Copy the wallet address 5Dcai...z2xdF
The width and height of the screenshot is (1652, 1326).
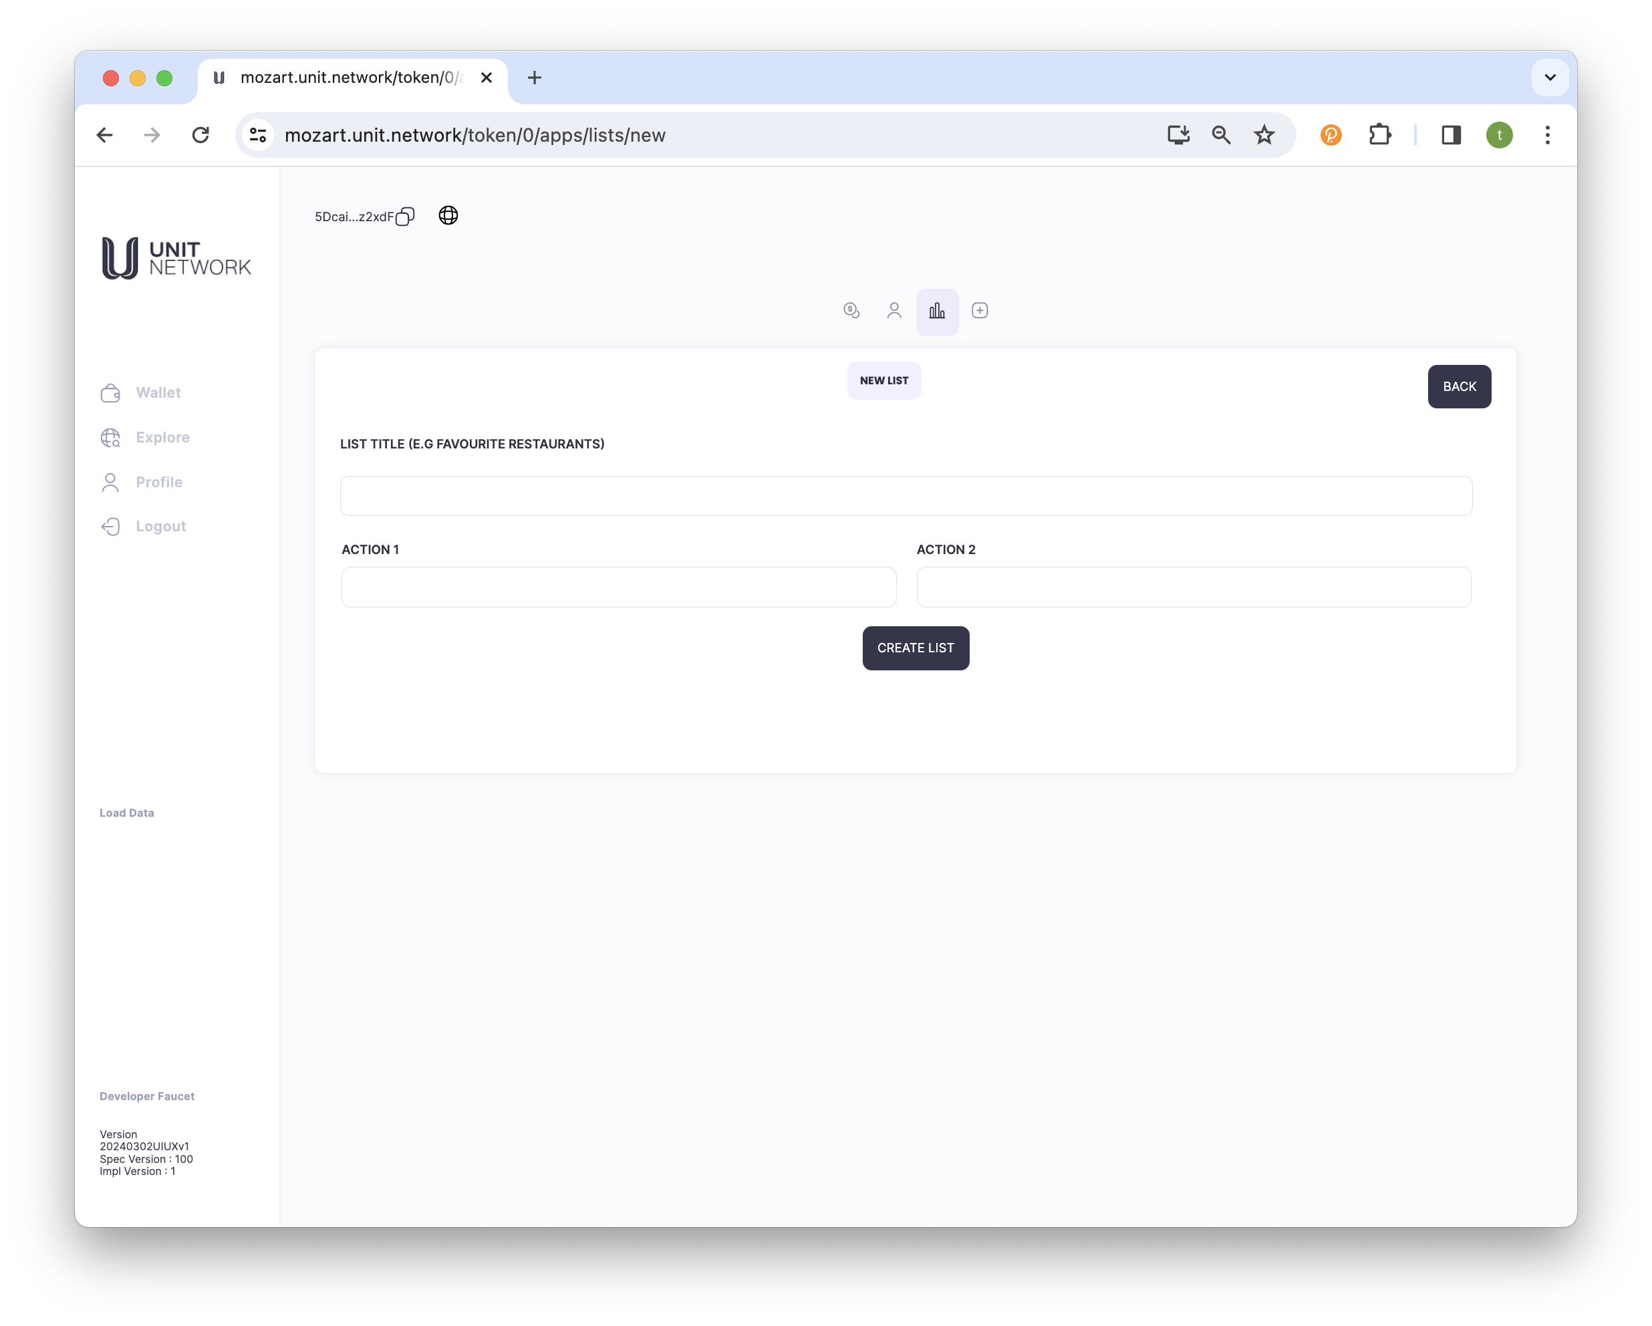point(404,217)
